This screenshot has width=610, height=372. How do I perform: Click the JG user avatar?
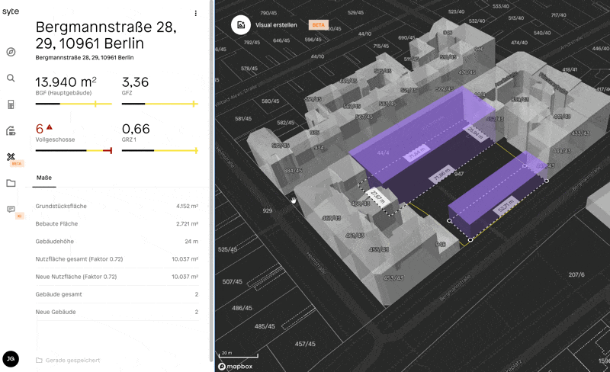point(11,359)
